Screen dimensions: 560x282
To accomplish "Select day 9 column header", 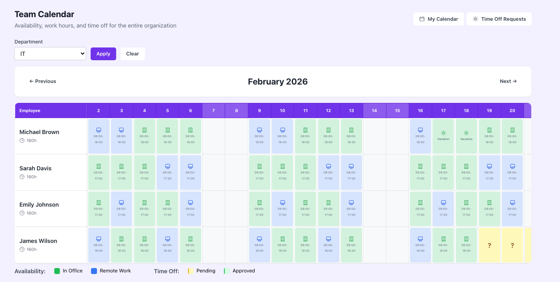I will tap(259, 110).
